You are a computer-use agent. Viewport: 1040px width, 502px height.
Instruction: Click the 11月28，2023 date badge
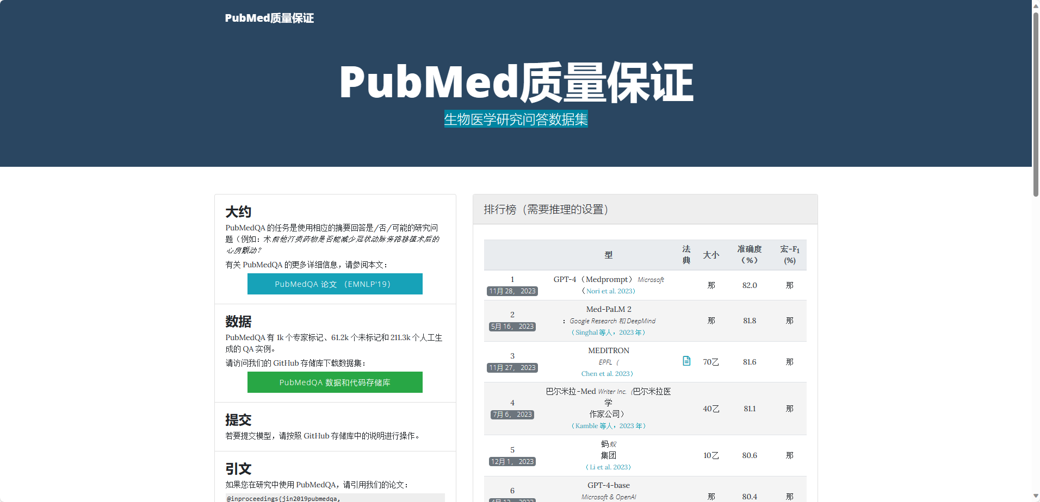pyautogui.click(x=511, y=291)
